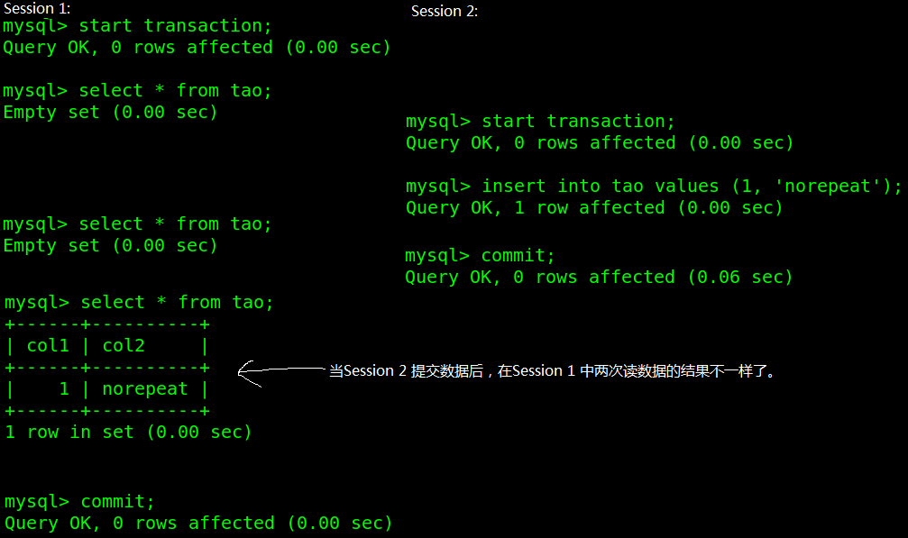Click Session 2 'commit;' command line
This screenshot has height=538, width=908.
coord(480,256)
